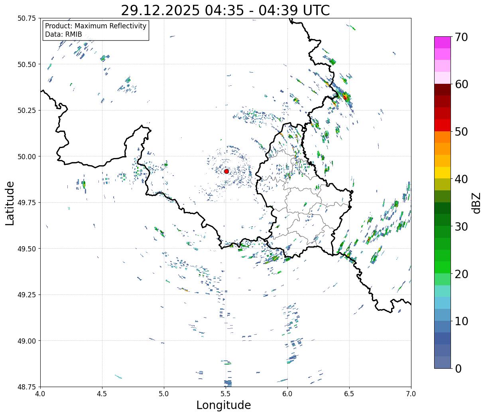Click the Longitude axis label

click(x=224, y=405)
